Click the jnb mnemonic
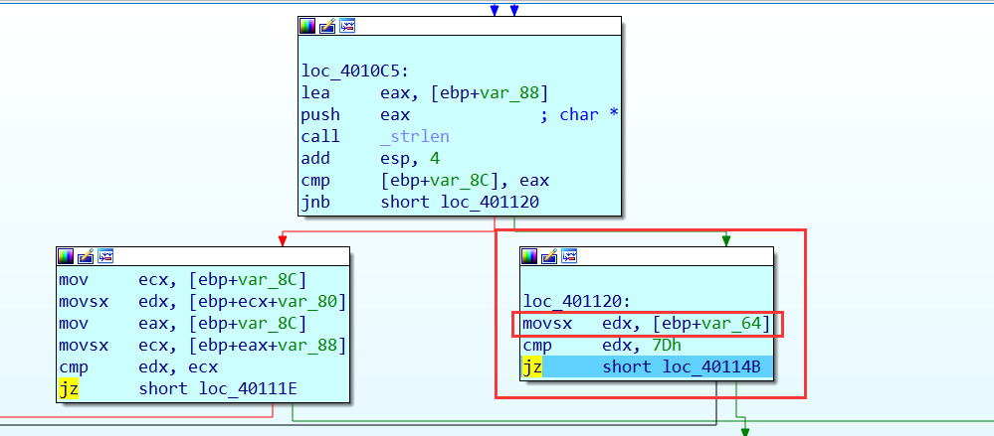Image resolution: width=994 pixels, height=436 pixels. click(x=315, y=203)
